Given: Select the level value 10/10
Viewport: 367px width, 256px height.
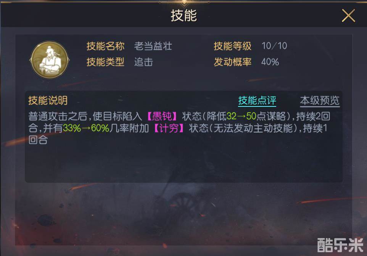Looking at the screenshot, I should tap(274, 46).
